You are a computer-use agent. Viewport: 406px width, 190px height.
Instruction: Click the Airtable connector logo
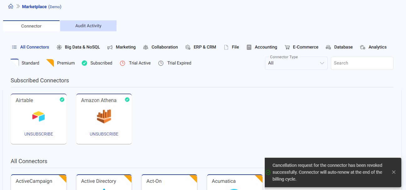click(39, 116)
